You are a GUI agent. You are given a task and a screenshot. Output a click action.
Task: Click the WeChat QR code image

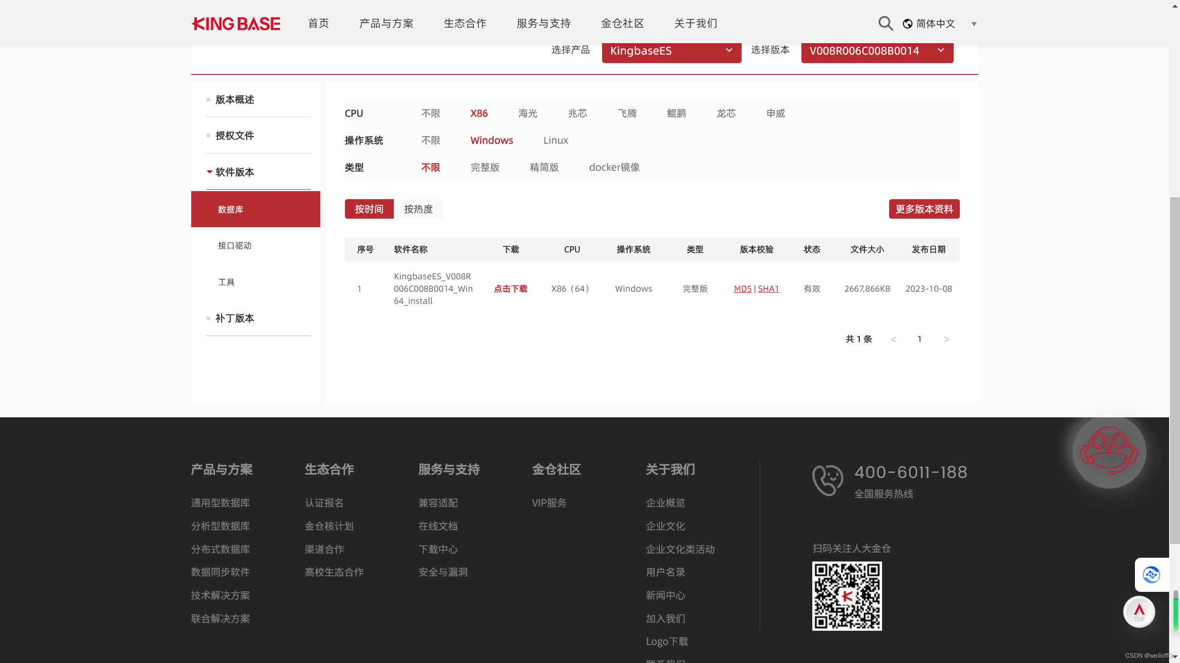click(x=847, y=596)
